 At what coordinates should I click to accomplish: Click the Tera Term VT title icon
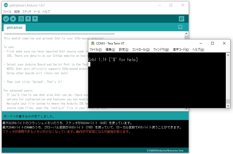click(x=93, y=43)
